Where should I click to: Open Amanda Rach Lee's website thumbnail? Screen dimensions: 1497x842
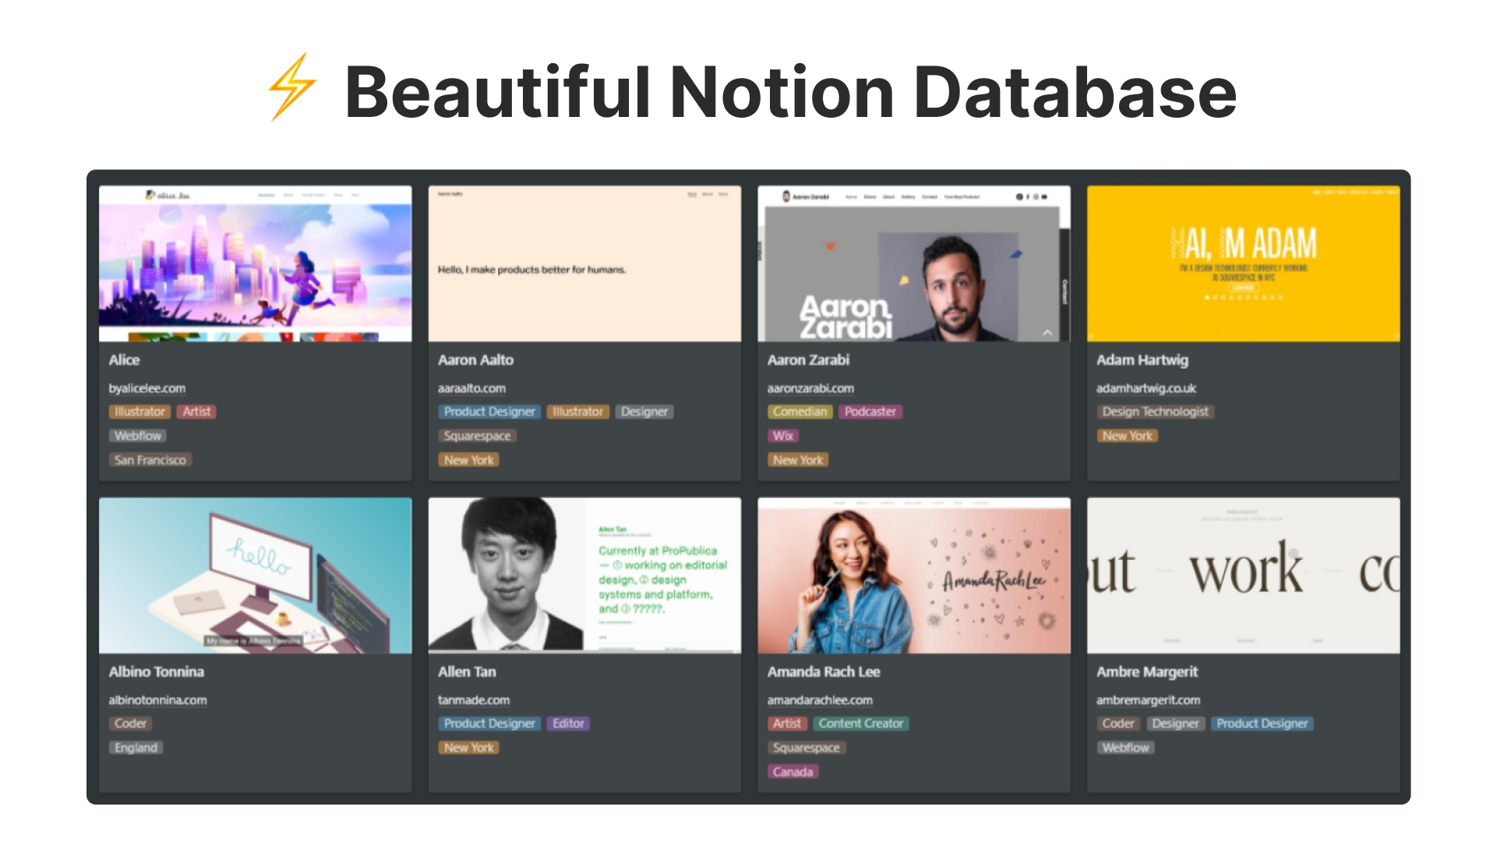pyautogui.click(x=913, y=575)
